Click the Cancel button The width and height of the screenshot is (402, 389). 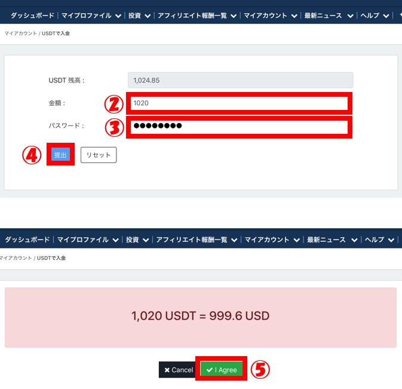179,369
